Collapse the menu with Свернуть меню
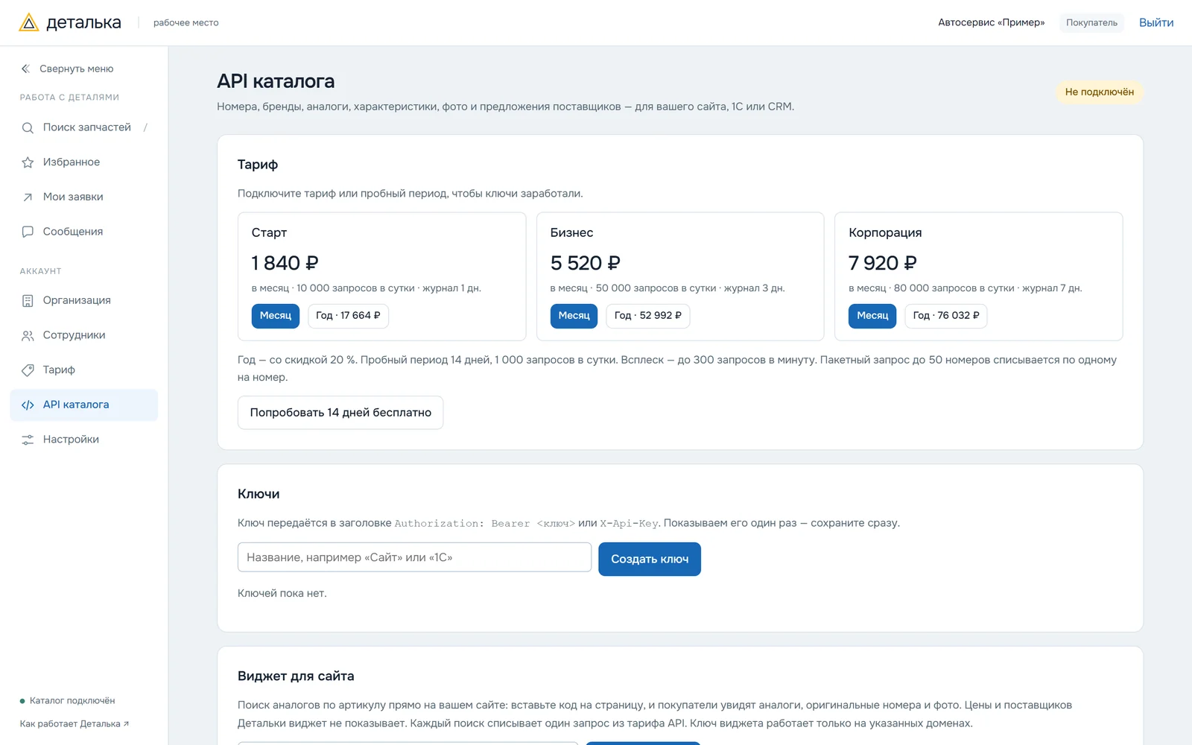Screen dimensions: 1192x745 tap(67, 69)
